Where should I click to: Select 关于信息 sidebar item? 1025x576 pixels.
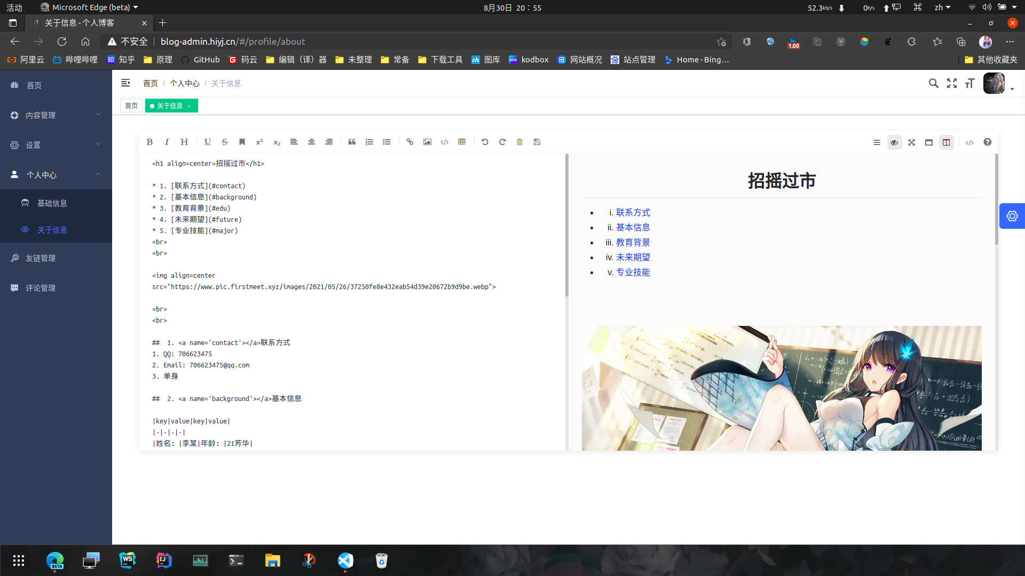coord(56,230)
